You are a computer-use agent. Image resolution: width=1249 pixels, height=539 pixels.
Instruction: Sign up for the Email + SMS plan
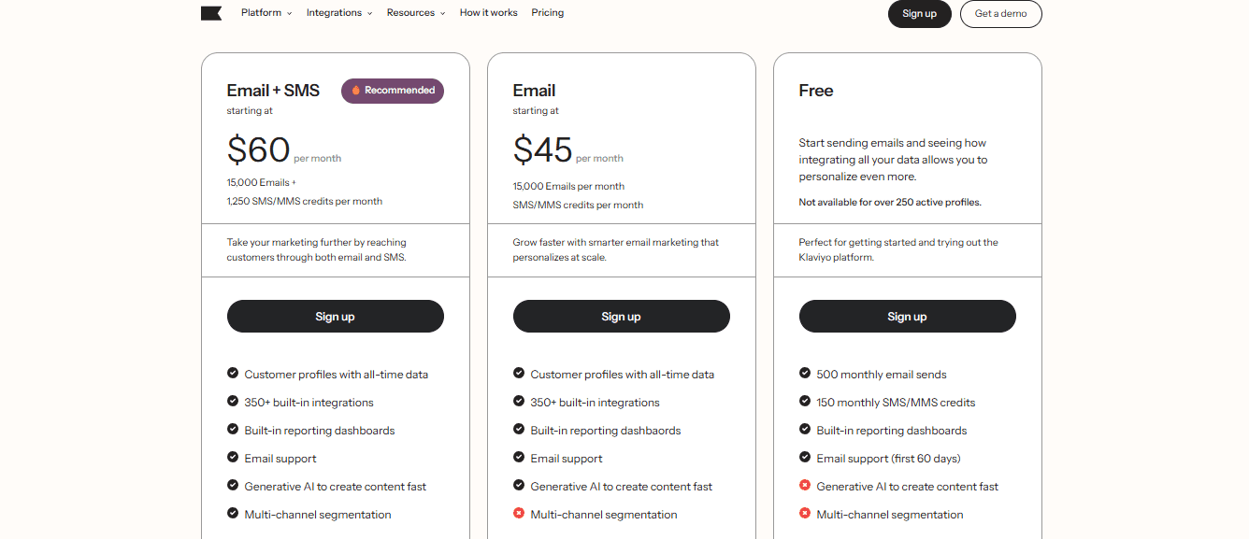[x=336, y=317]
